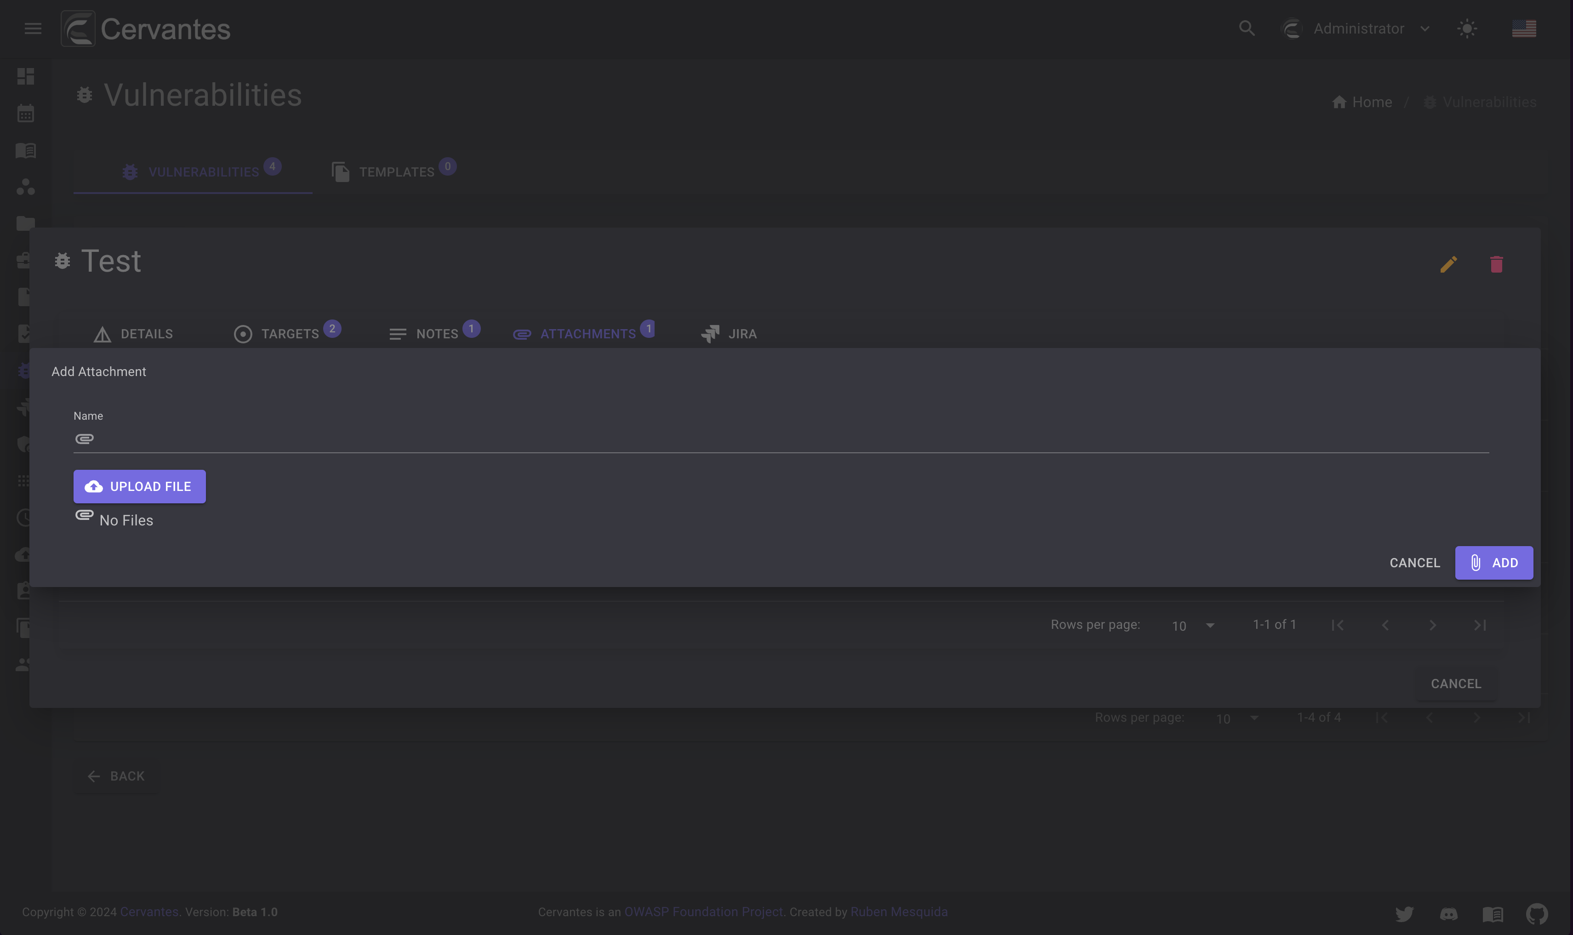Image resolution: width=1573 pixels, height=935 pixels.
Task: Click the 'Test' vulnerability title
Action: (x=111, y=261)
